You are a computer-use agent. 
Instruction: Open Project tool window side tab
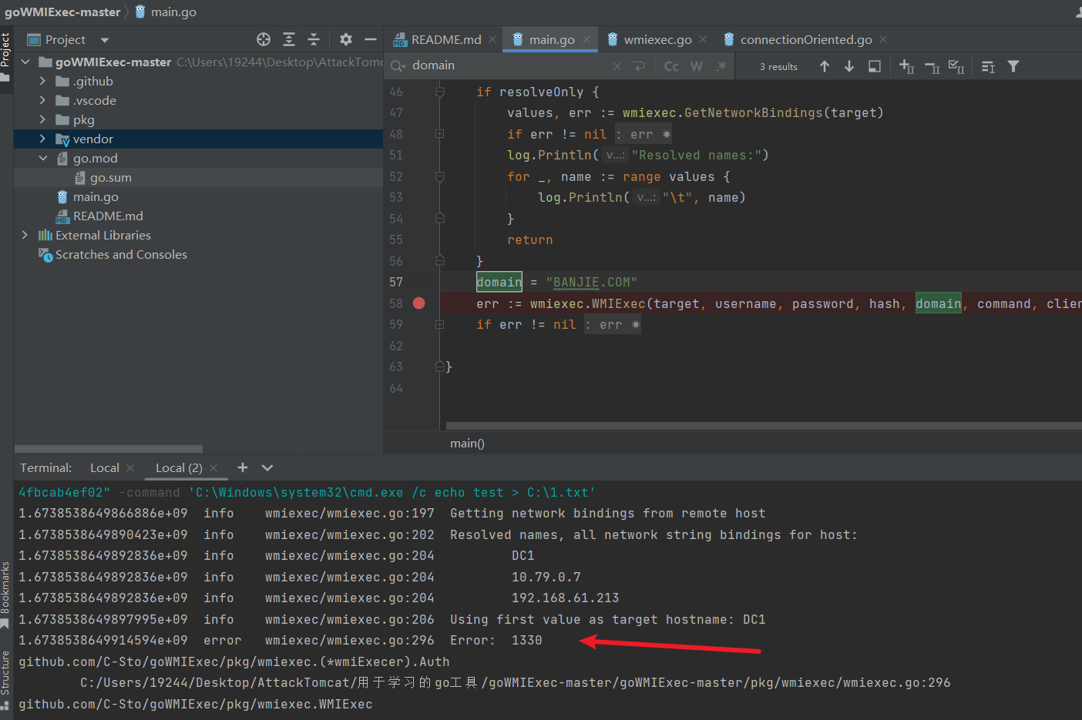(x=5, y=55)
